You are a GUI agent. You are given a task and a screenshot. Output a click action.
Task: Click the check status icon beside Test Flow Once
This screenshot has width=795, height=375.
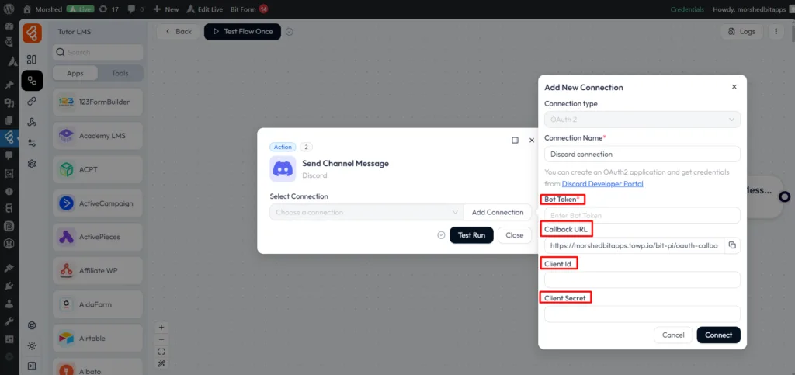pos(290,31)
